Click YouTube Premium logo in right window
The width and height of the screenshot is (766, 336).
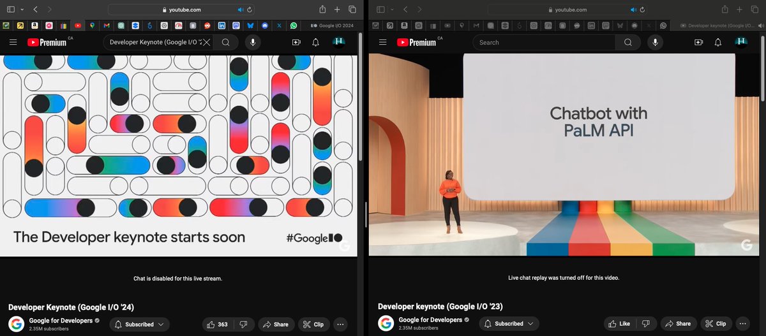pyautogui.click(x=416, y=42)
